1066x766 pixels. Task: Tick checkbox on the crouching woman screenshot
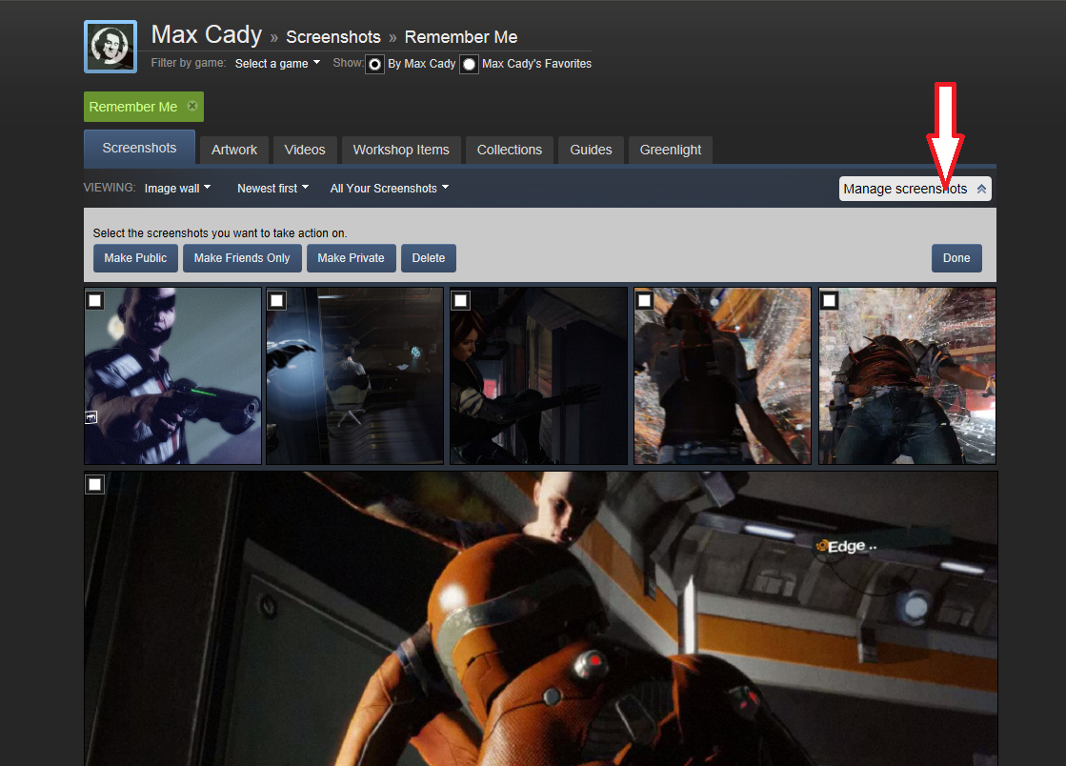pyautogui.click(x=461, y=300)
